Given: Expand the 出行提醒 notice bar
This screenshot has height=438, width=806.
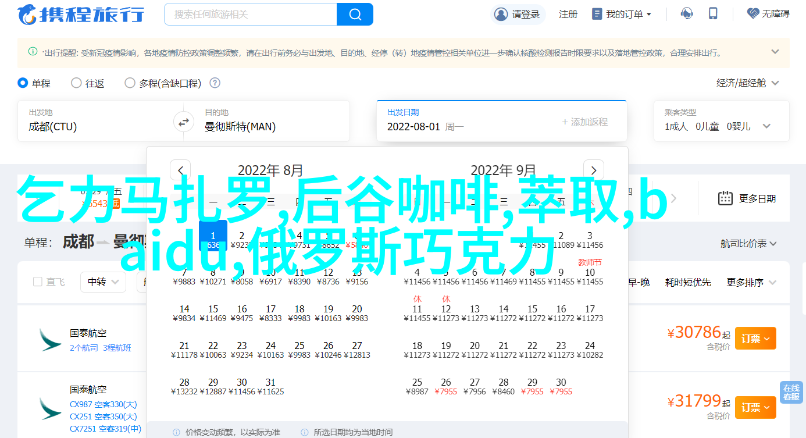Looking at the screenshot, I should (775, 52).
